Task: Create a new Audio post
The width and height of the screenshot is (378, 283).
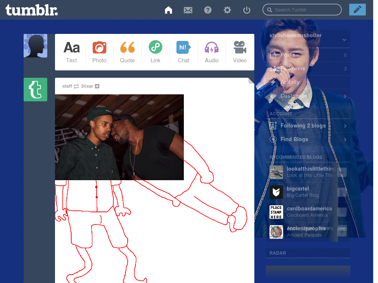Action: [212, 52]
